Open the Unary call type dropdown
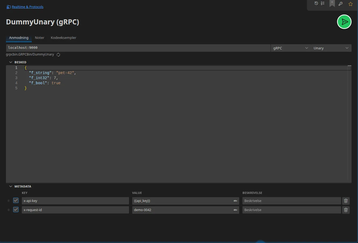This screenshot has width=358, height=243. 331,48
